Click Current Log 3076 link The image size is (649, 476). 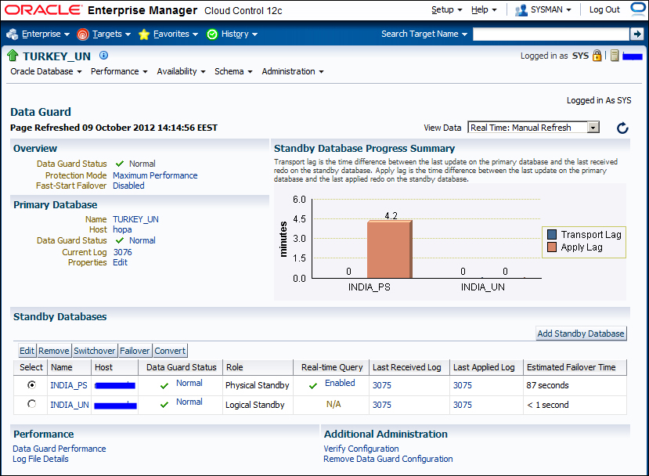click(x=123, y=252)
